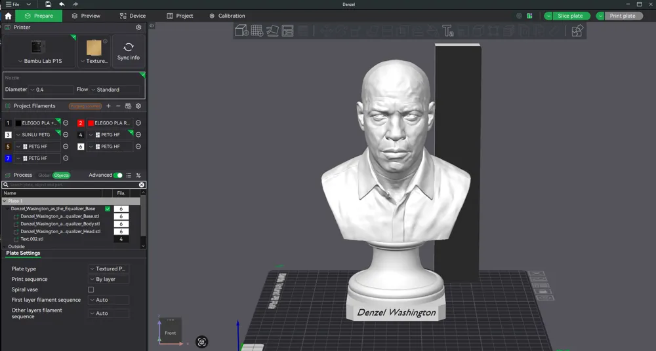Add a filament with the plus icon

point(108,106)
